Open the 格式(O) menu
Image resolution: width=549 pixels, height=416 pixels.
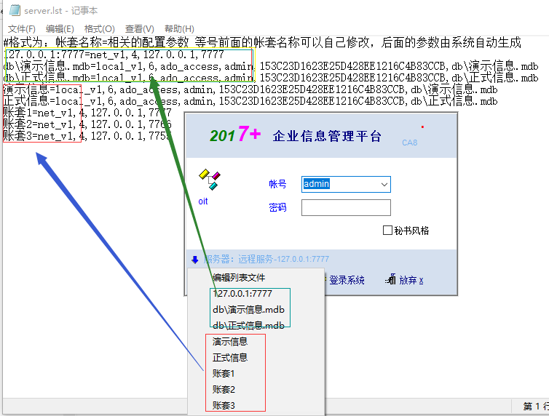[100, 28]
